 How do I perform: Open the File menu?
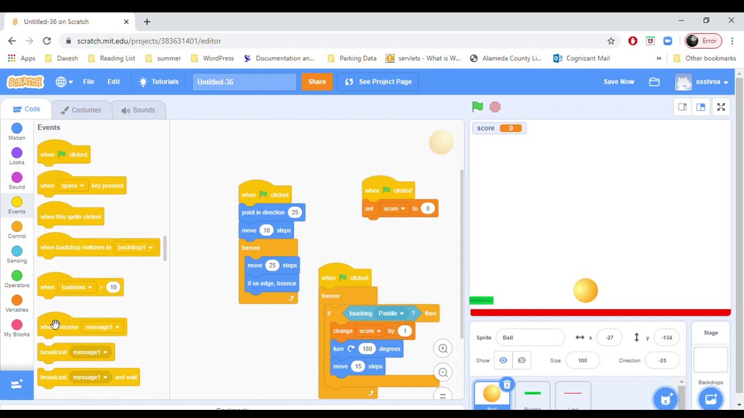(x=88, y=82)
